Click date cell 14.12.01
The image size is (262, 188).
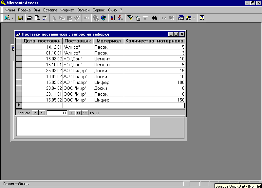(x=42, y=47)
